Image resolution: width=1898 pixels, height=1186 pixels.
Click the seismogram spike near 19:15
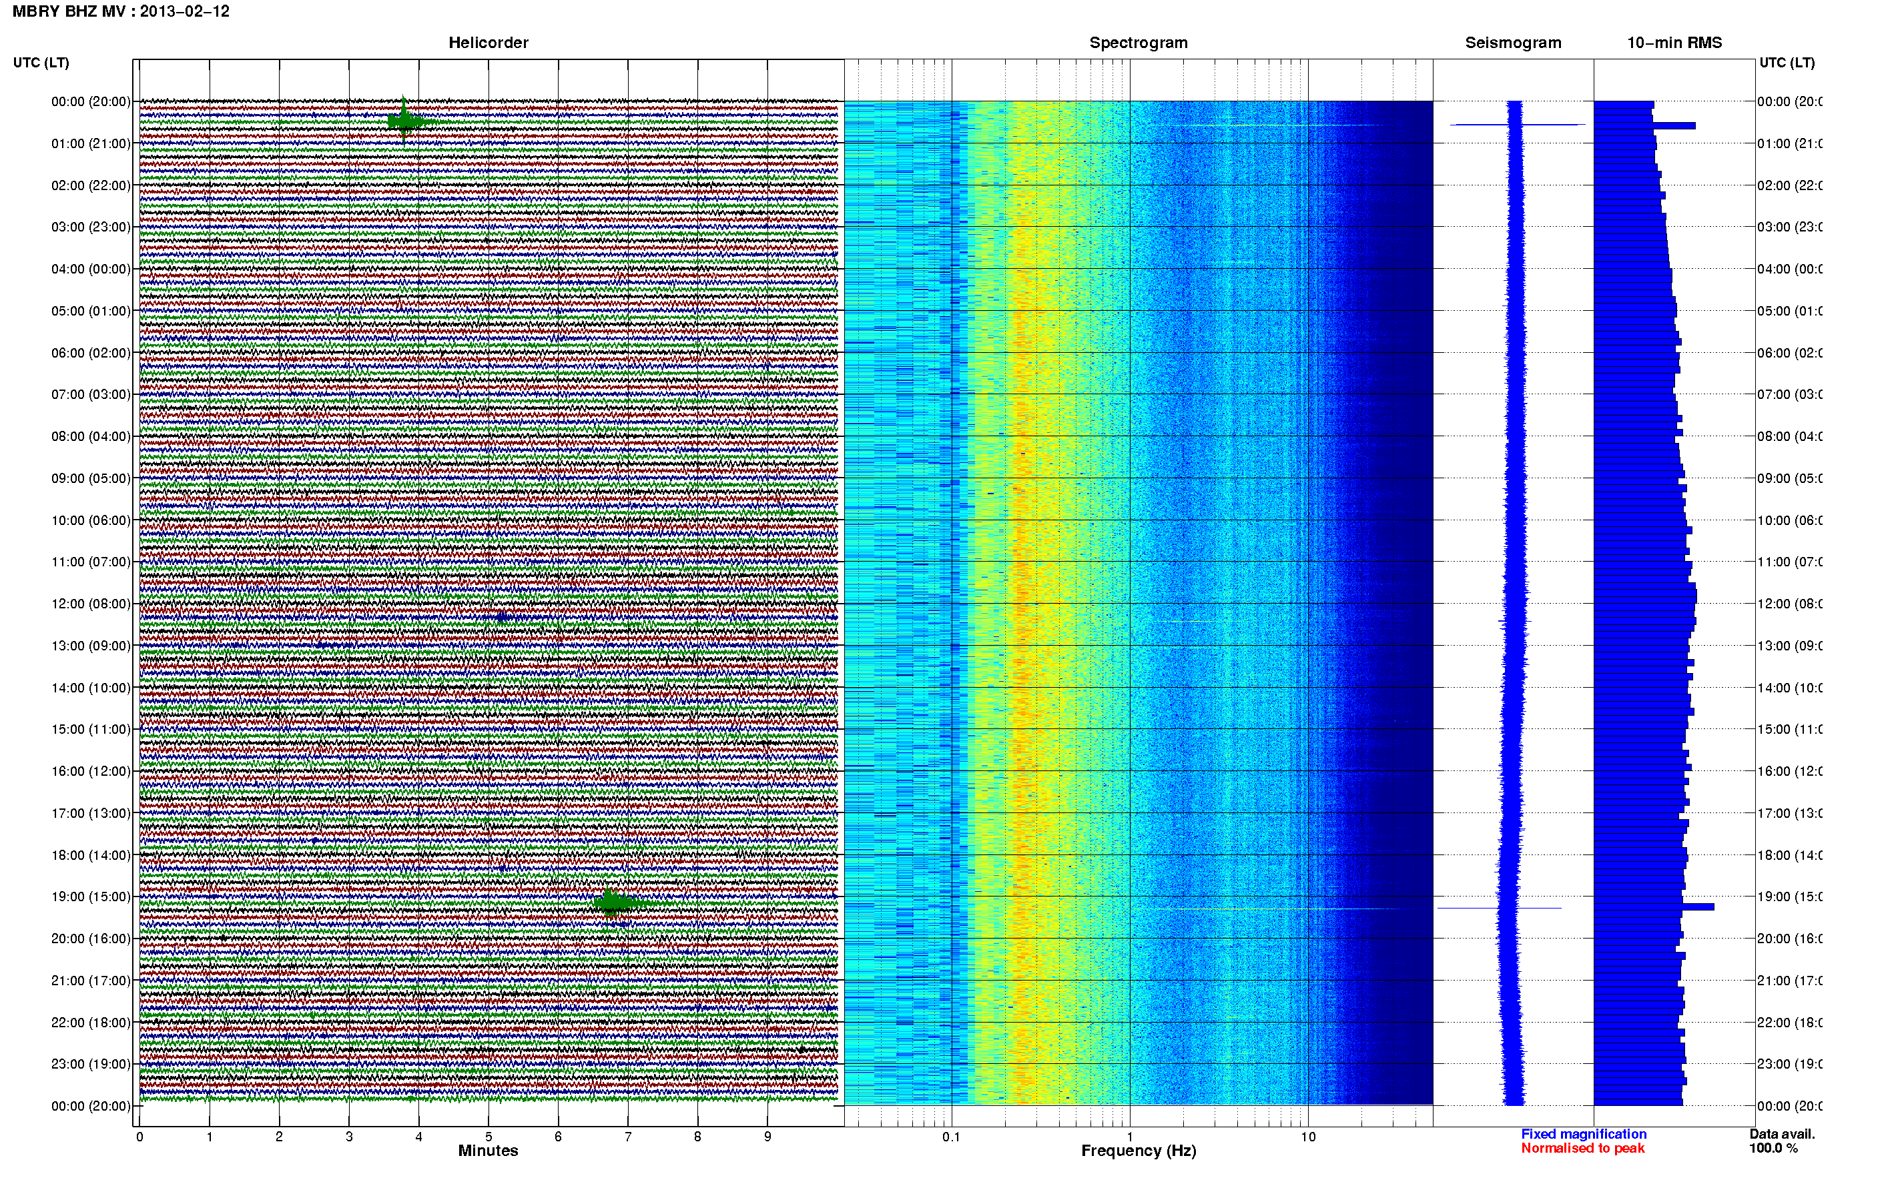(x=1499, y=908)
